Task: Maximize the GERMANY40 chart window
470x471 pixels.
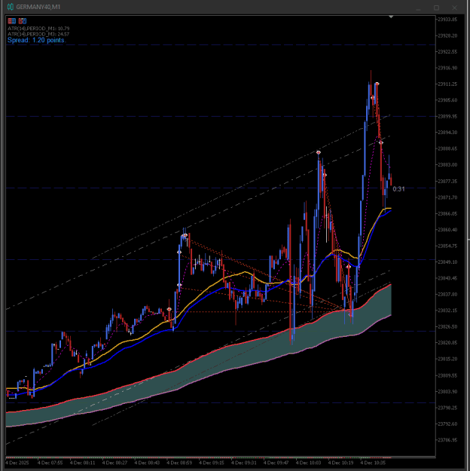Action: tap(436, 8)
